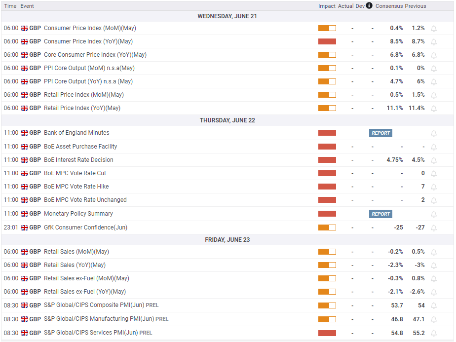Toggle alert bell for Consumer Price Index (MoM)
The height and width of the screenshot is (342, 456).
click(434, 29)
